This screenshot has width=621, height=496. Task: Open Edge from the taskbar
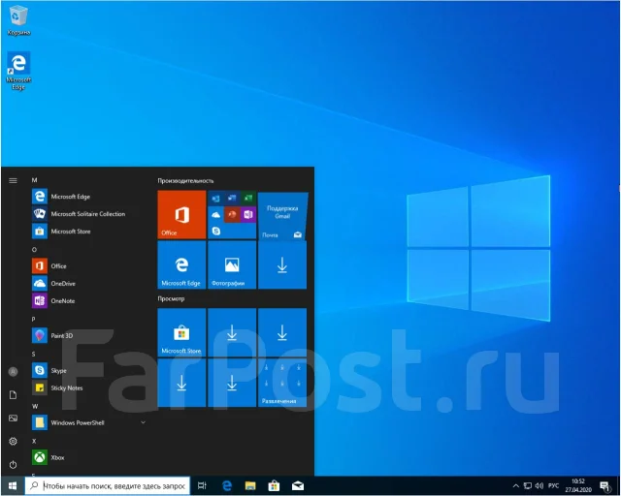pos(227,486)
